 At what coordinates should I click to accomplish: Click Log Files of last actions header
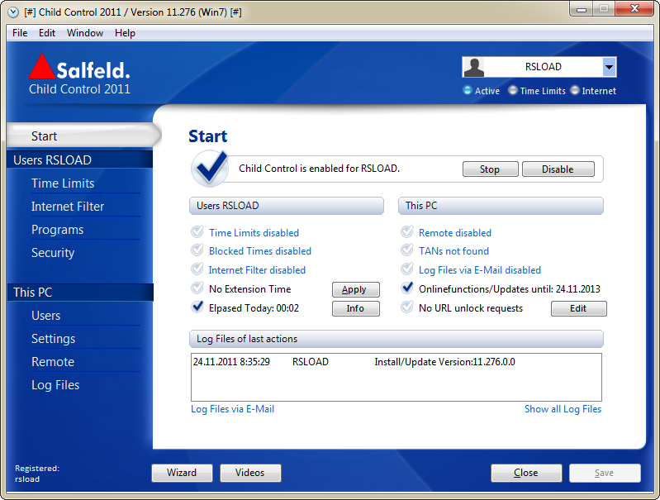coord(396,339)
